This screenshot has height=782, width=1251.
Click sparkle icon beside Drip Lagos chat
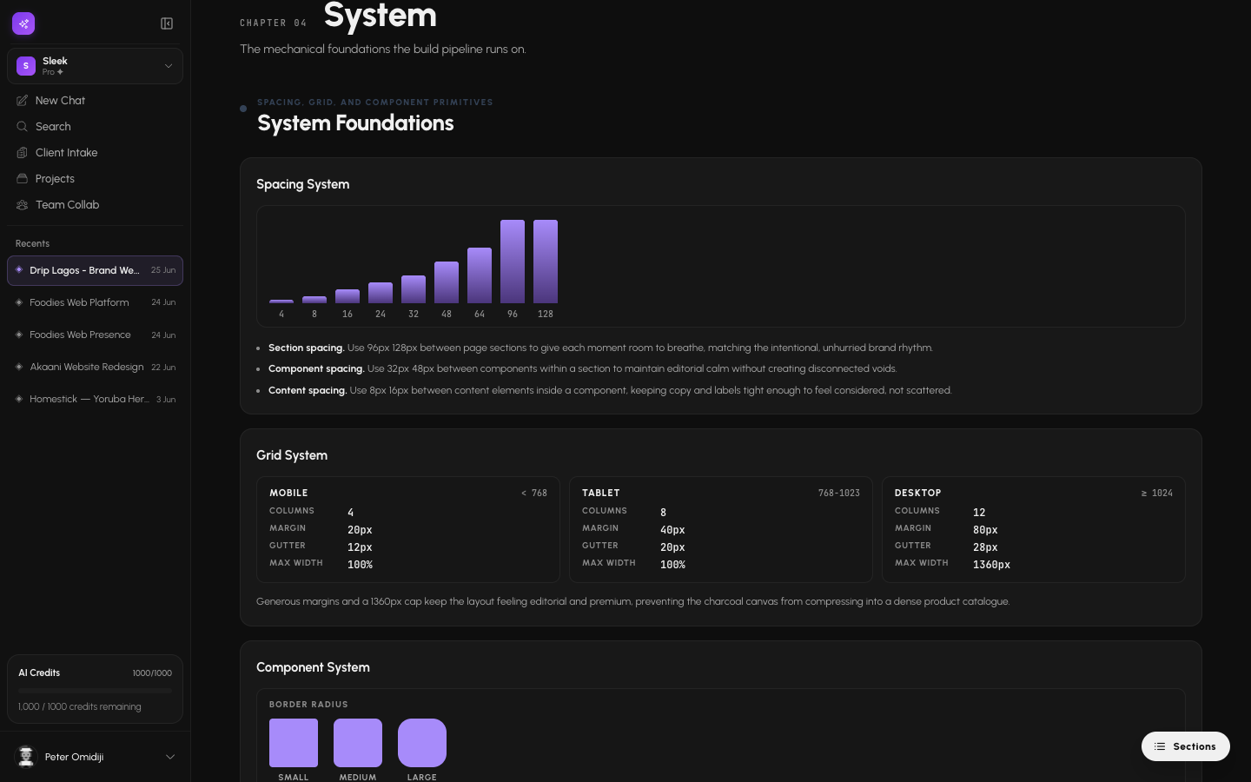pos(19,270)
